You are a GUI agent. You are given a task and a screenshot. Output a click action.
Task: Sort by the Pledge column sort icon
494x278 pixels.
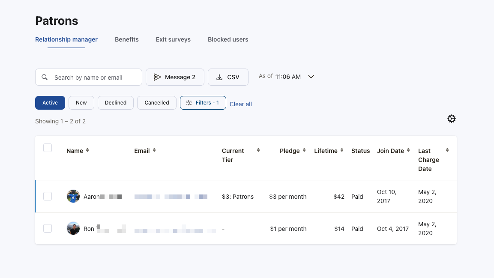pos(304,150)
